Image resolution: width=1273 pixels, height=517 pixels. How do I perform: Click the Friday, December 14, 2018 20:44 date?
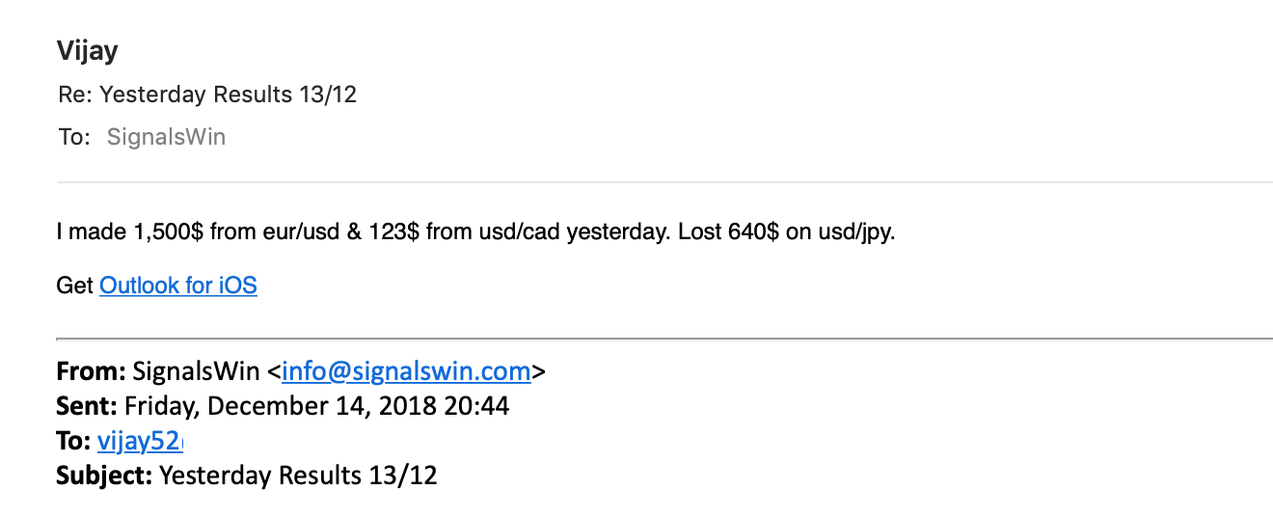tap(316, 406)
